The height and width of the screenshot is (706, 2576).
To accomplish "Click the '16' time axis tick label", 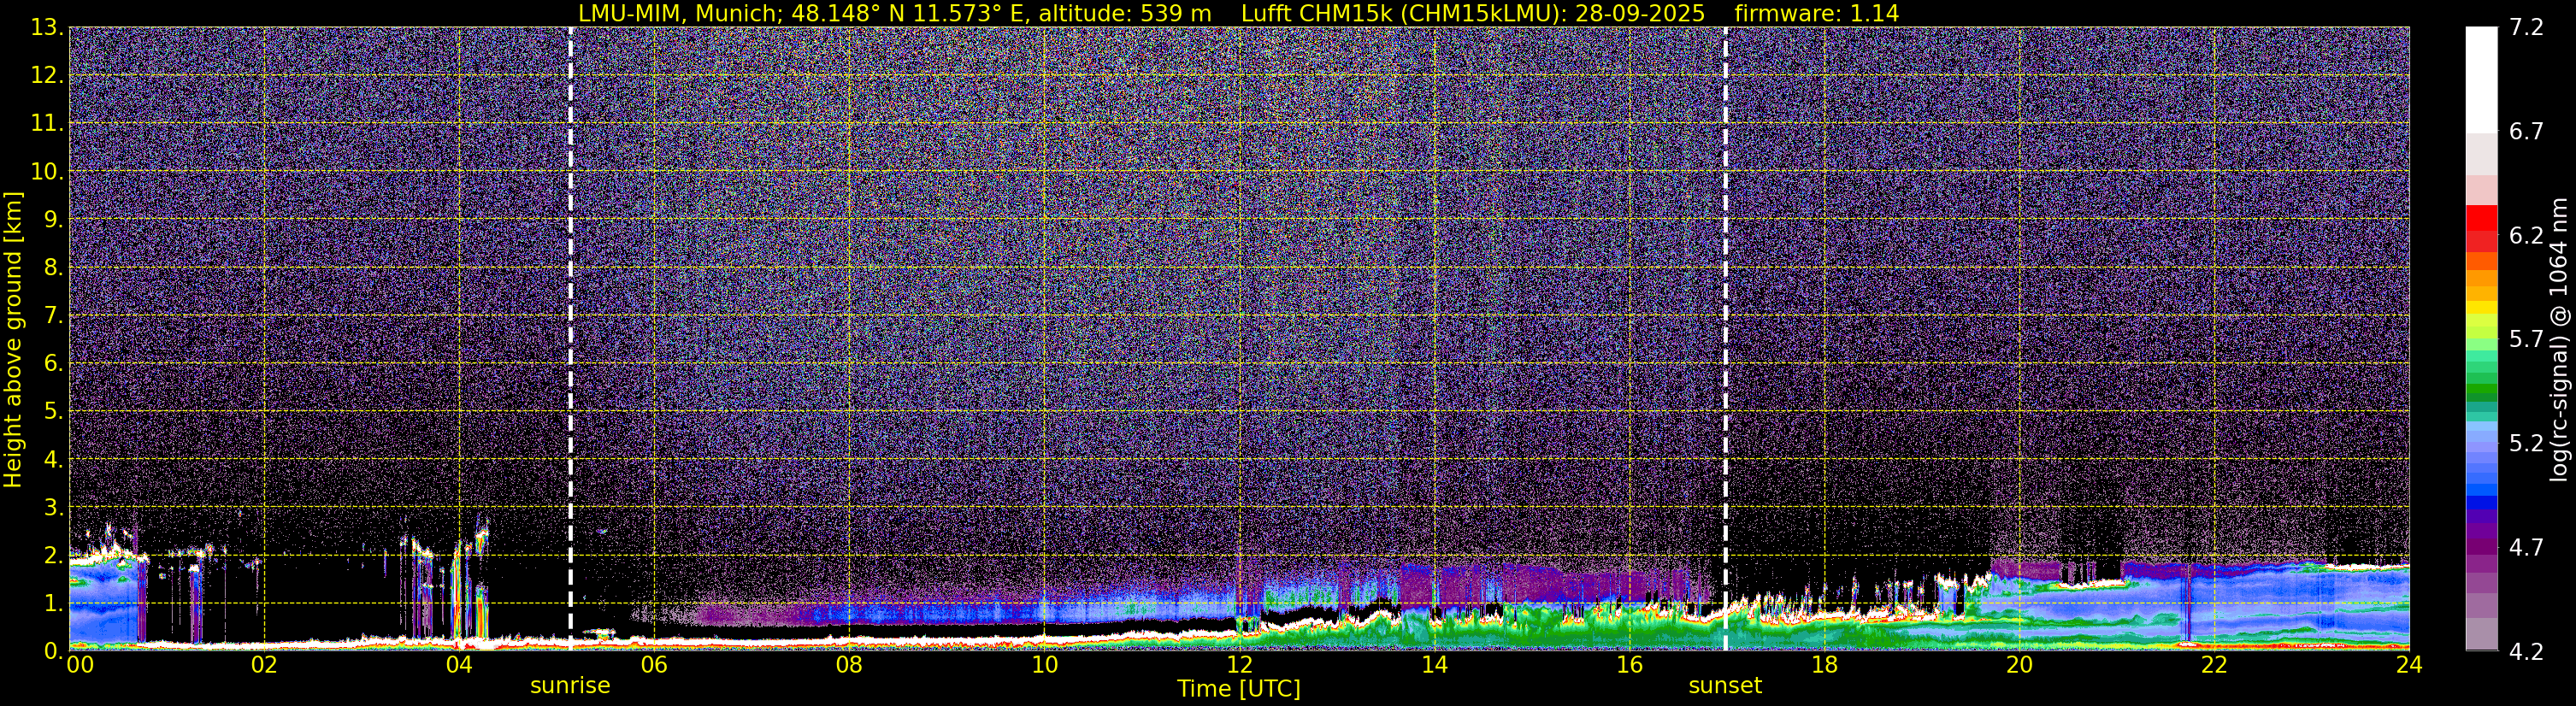I will coord(1629,665).
